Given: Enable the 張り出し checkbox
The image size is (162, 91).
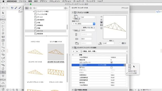Looking at the screenshot, I should coord(111,67).
